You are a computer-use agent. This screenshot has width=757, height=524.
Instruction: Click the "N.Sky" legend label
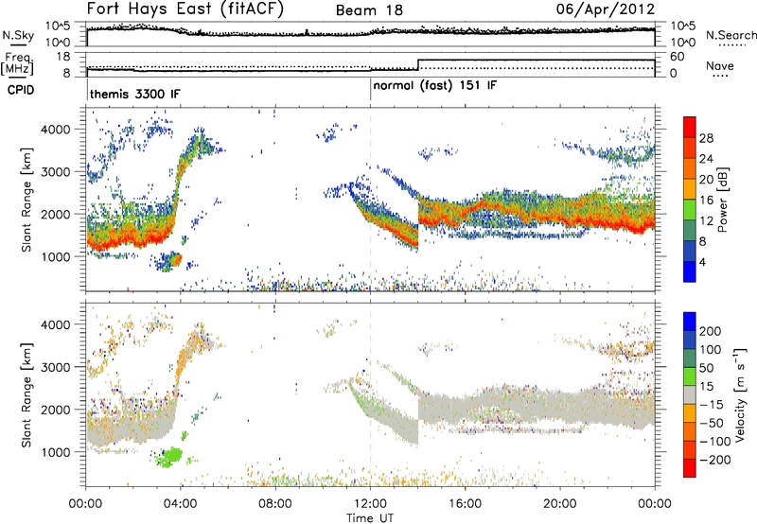(18, 35)
